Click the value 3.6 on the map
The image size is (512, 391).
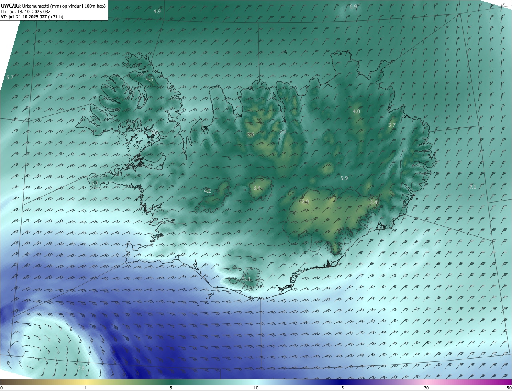pos(250,134)
